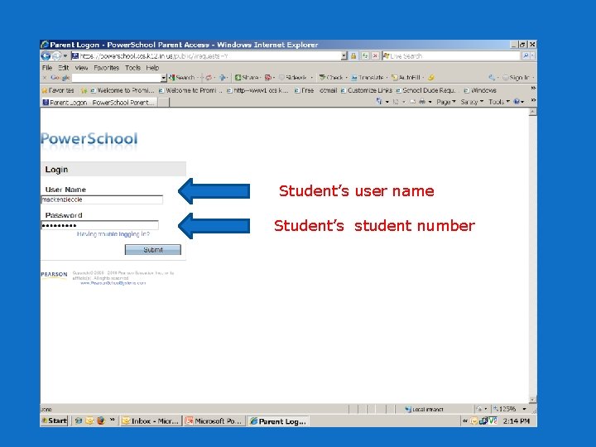The height and width of the screenshot is (447, 596).
Task: Click the Google toolbar search field
Action: tap(116, 78)
